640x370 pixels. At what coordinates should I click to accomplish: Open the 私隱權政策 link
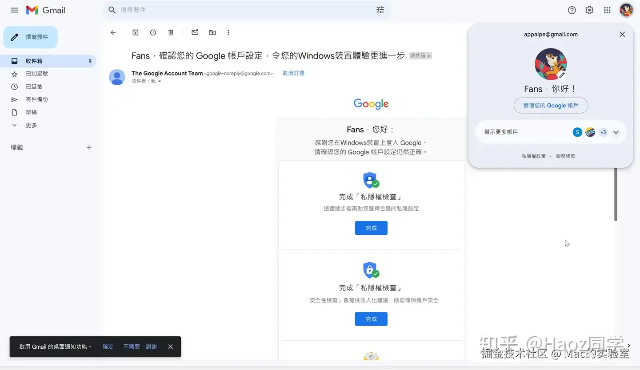pos(534,156)
